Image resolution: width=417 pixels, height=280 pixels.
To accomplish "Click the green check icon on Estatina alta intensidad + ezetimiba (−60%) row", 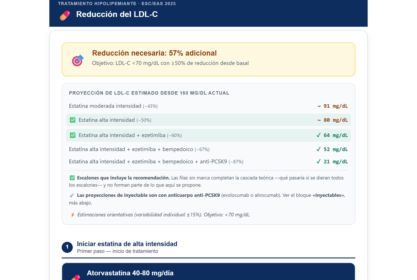I will (73, 135).
